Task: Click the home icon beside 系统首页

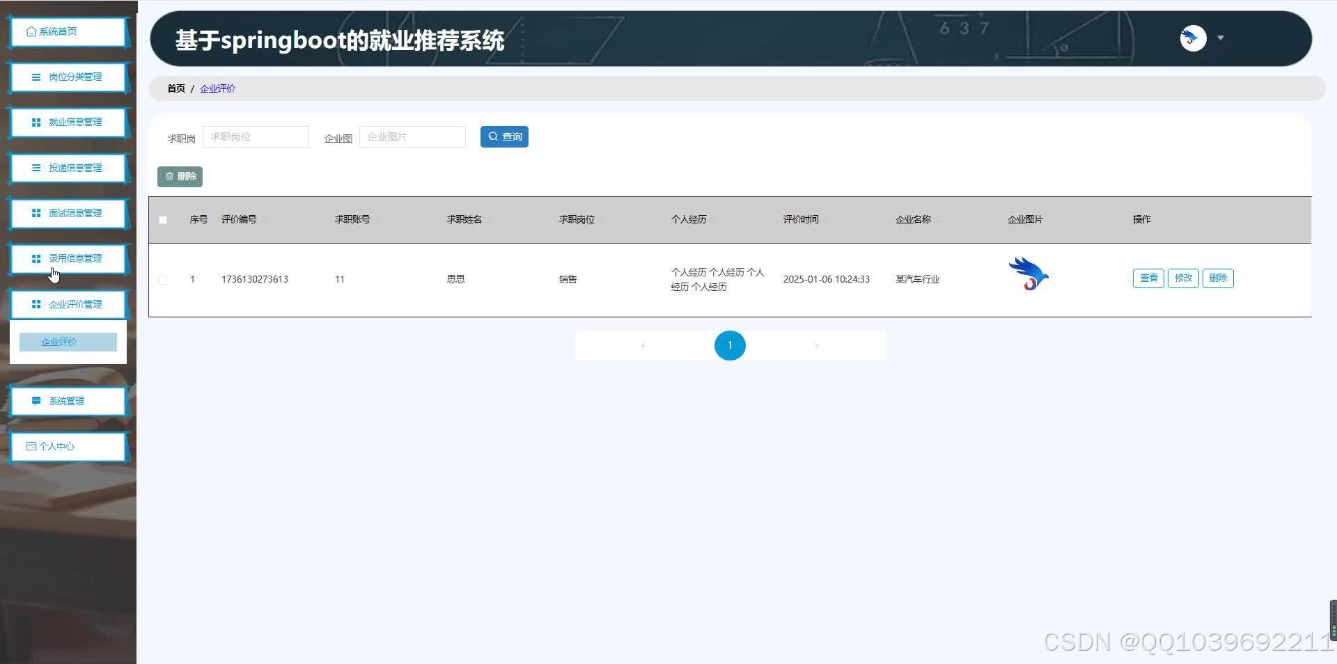Action: pyautogui.click(x=31, y=31)
